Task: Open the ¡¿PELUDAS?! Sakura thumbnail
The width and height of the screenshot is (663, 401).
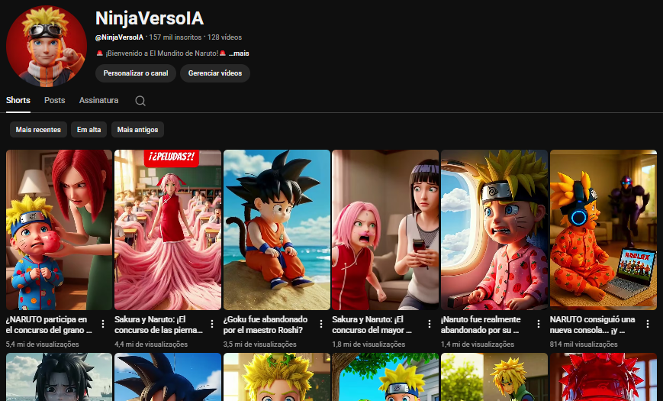Action: pos(168,230)
